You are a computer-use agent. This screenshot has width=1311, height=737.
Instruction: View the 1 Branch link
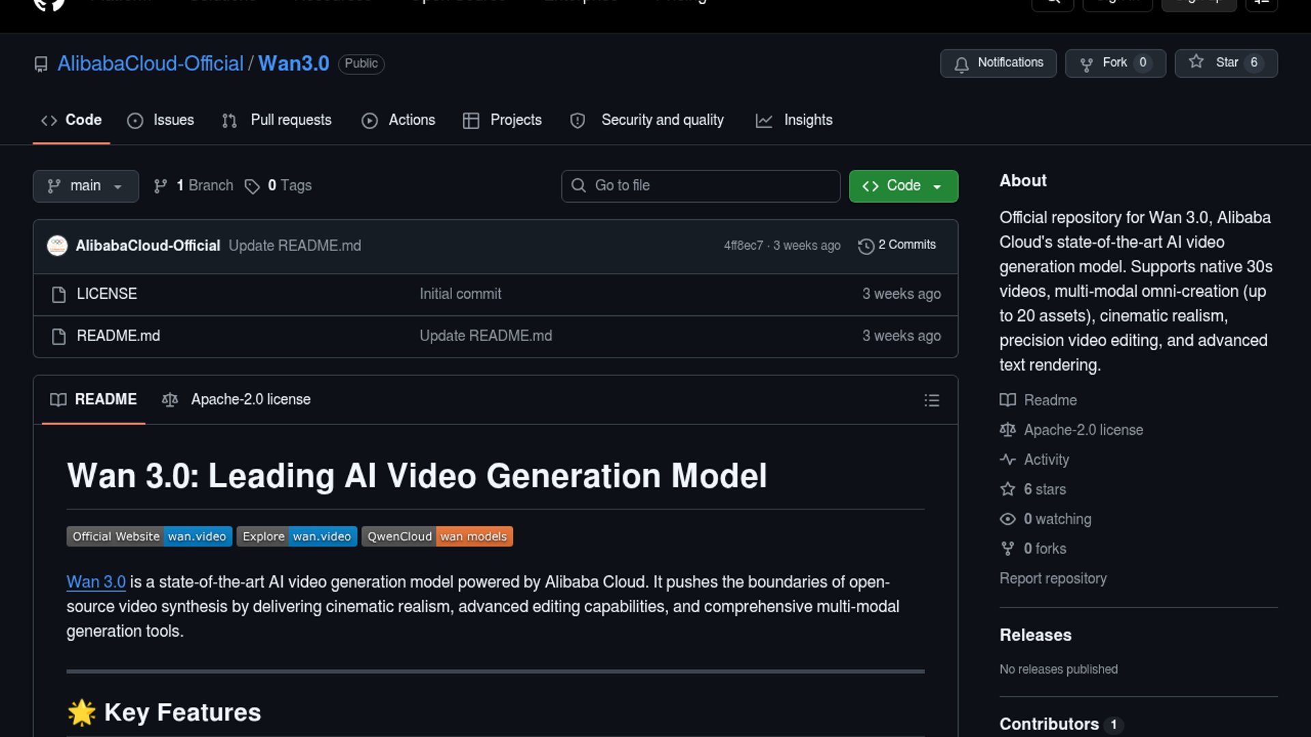point(194,186)
